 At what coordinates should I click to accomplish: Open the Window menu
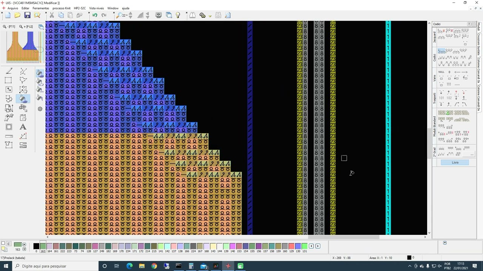113,8
